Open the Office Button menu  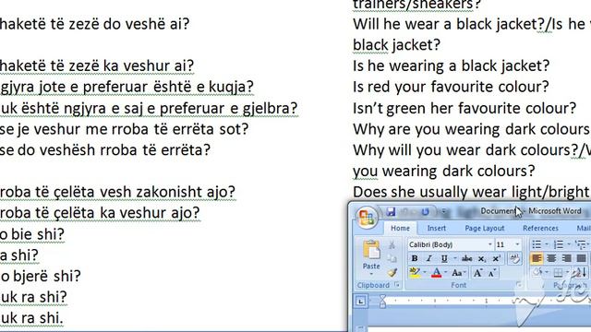click(366, 218)
